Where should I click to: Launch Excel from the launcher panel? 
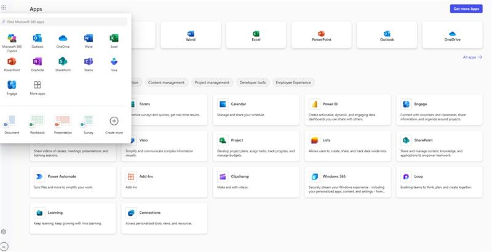(x=114, y=41)
